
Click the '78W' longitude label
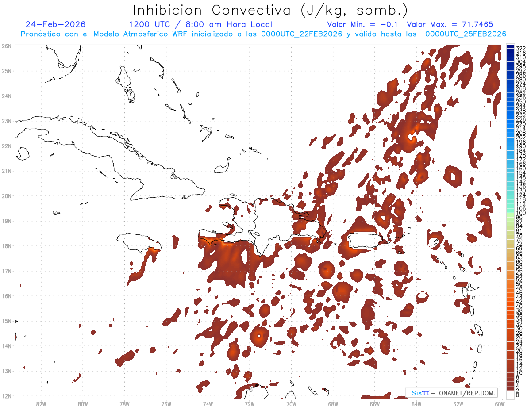[124, 404]
